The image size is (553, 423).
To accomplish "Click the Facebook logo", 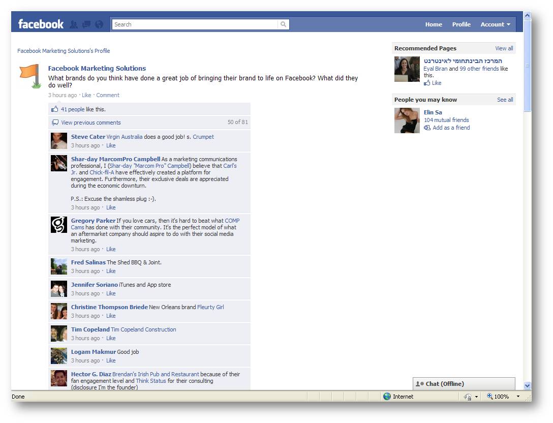I will click(x=41, y=24).
